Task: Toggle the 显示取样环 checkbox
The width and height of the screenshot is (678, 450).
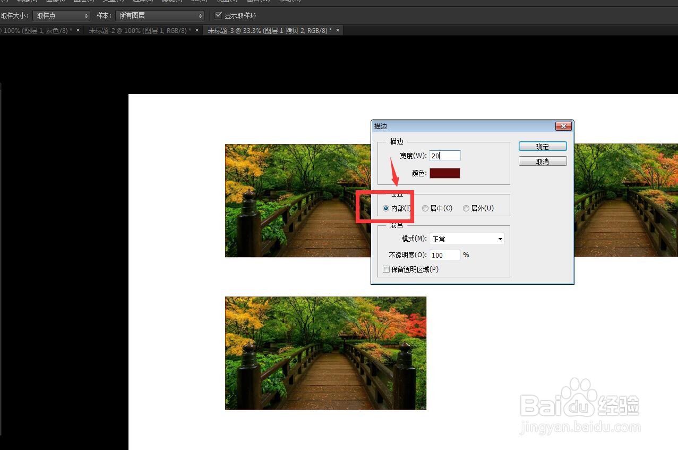Action: pos(218,15)
